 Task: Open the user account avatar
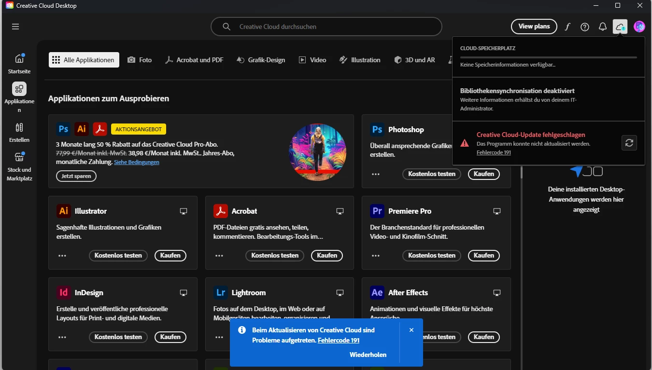[x=639, y=27]
